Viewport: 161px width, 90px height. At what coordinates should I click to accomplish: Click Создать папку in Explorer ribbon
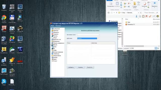(135, 5)
